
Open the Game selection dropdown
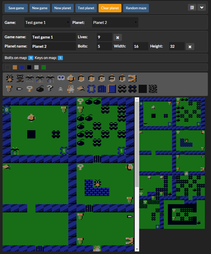click(x=47, y=22)
